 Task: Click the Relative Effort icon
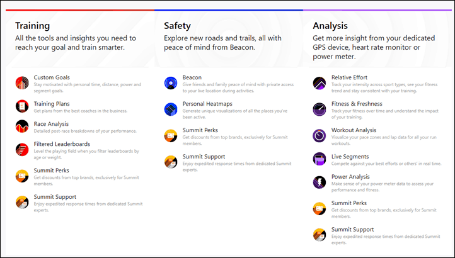point(320,83)
